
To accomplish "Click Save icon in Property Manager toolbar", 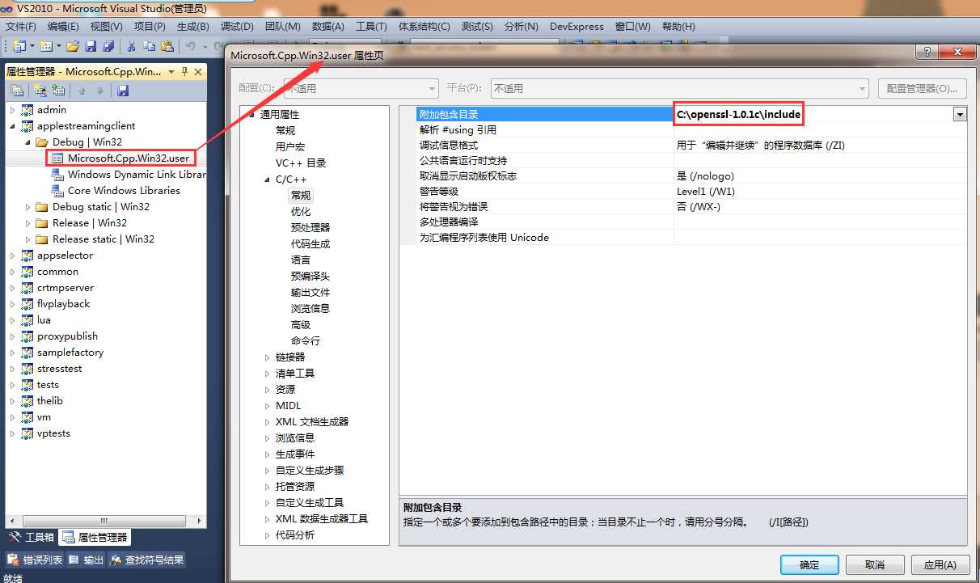I will [x=123, y=91].
